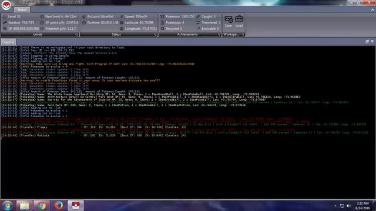Click the Next level in clock icon

pyautogui.click(x=42, y=16)
